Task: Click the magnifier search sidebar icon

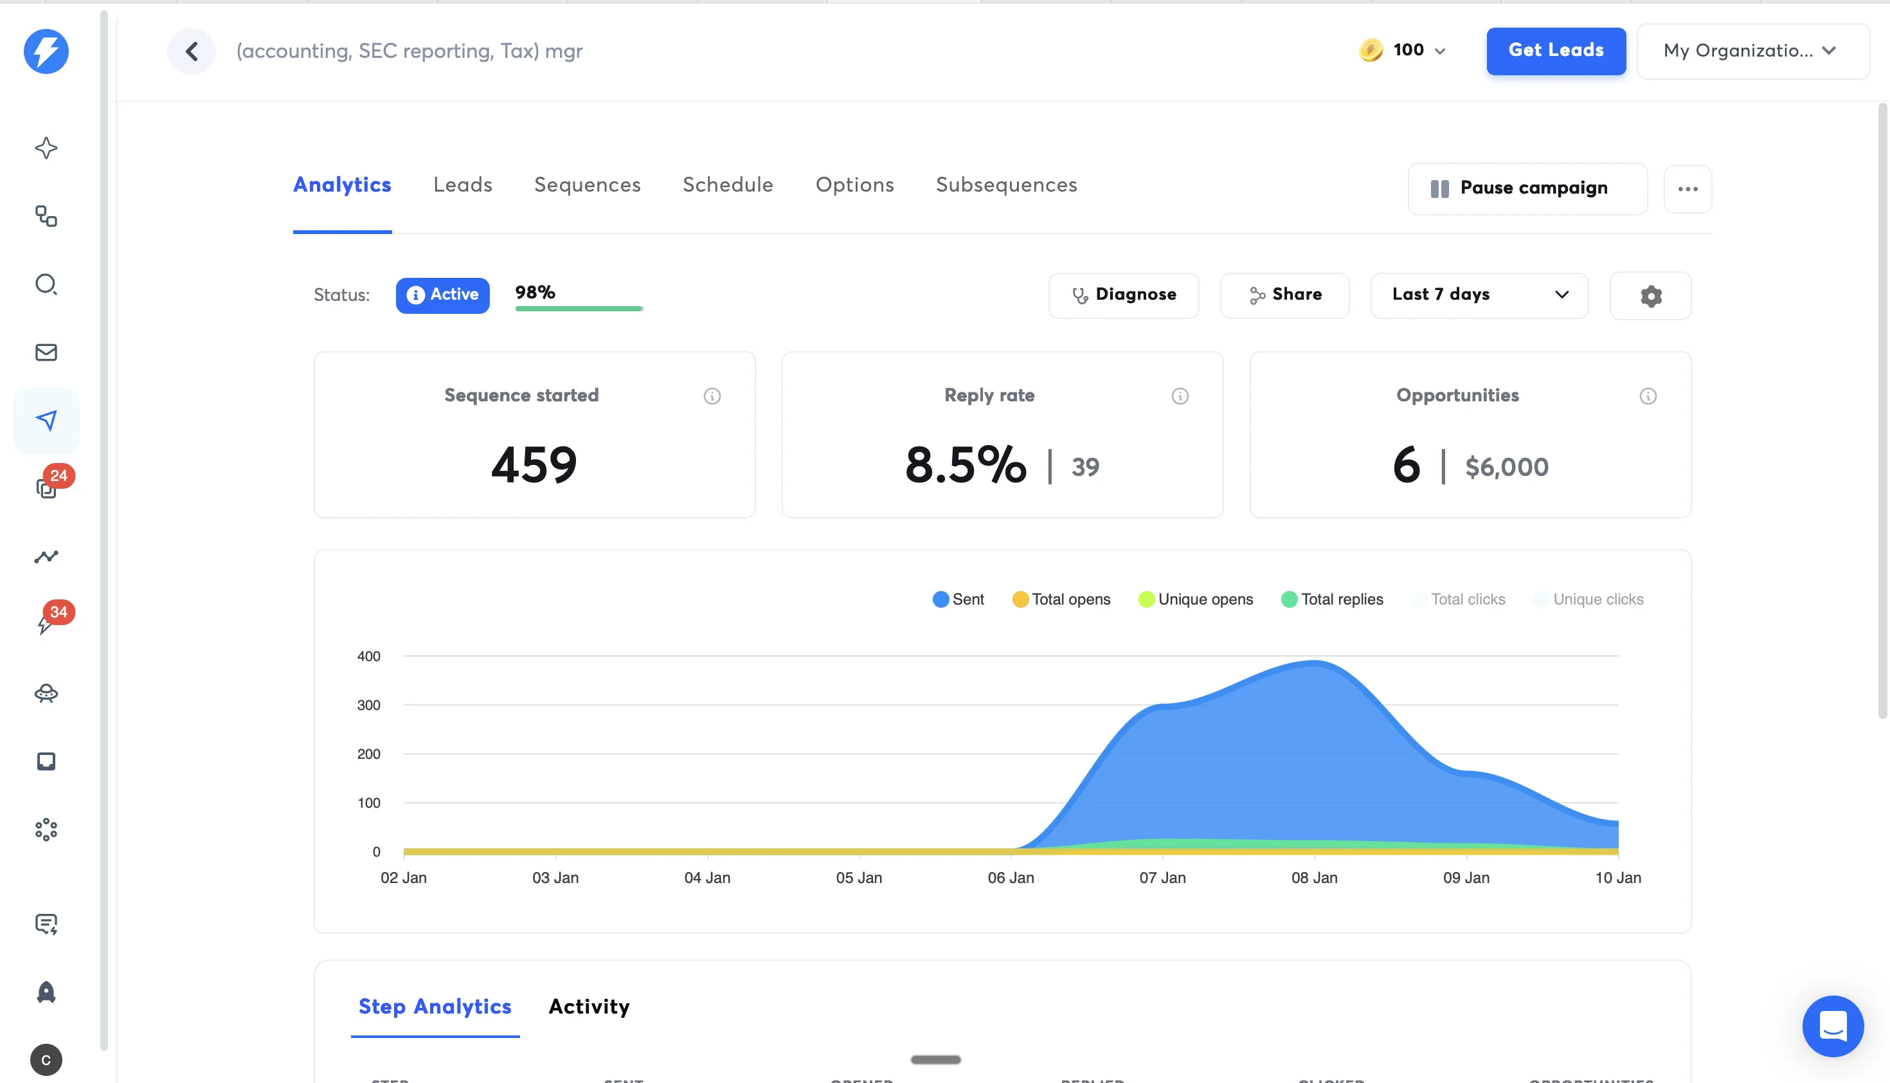Action: (x=46, y=284)
